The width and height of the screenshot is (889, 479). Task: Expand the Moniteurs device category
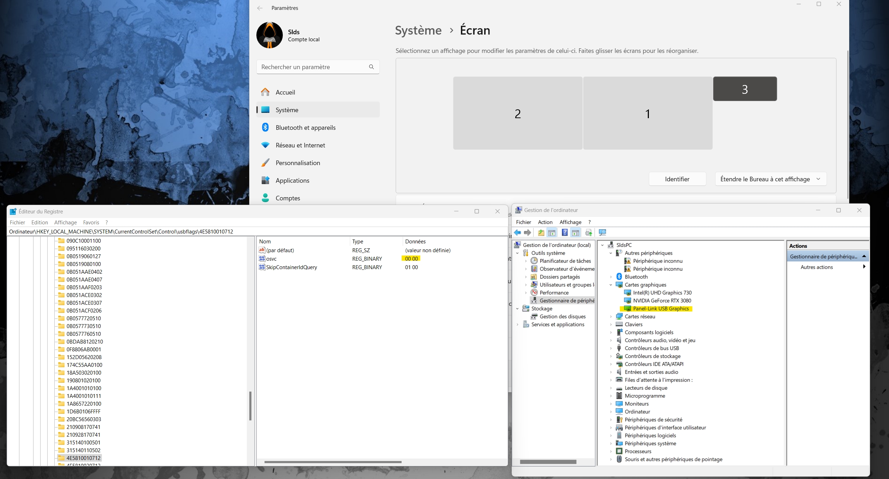pyautogui.click(x=611, y=404)
